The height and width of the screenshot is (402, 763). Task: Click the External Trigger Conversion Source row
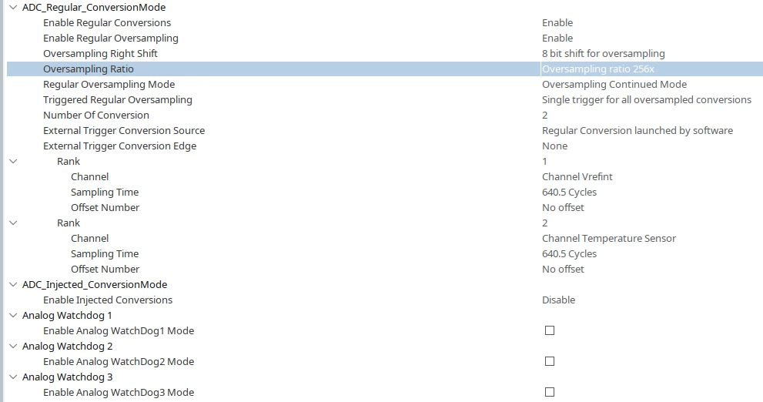(384, 130)
